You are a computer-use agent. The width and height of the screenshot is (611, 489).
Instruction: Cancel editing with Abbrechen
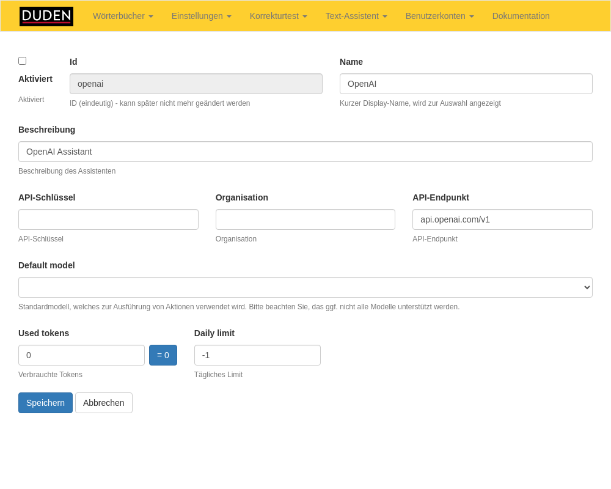tap(103, 403)
